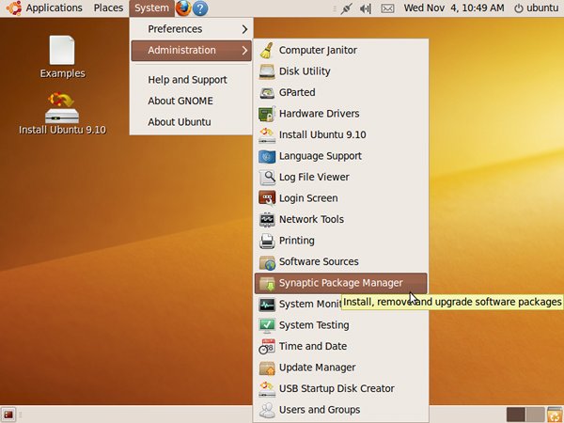Click the Software Sources globe icon

tap(267, 262)
